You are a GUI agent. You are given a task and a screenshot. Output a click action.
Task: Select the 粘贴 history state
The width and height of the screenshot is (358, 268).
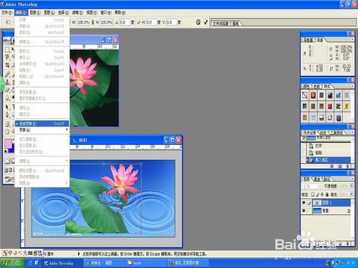tap(328, 153)
